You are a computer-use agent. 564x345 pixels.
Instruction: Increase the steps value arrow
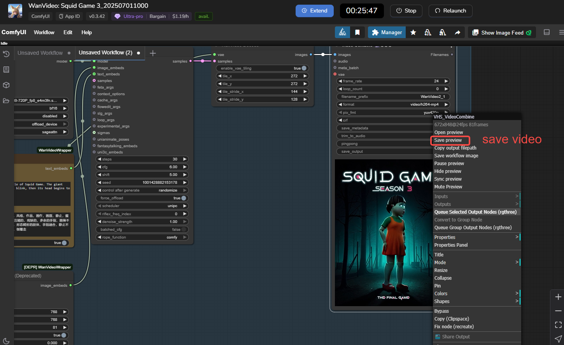point(185,159)
